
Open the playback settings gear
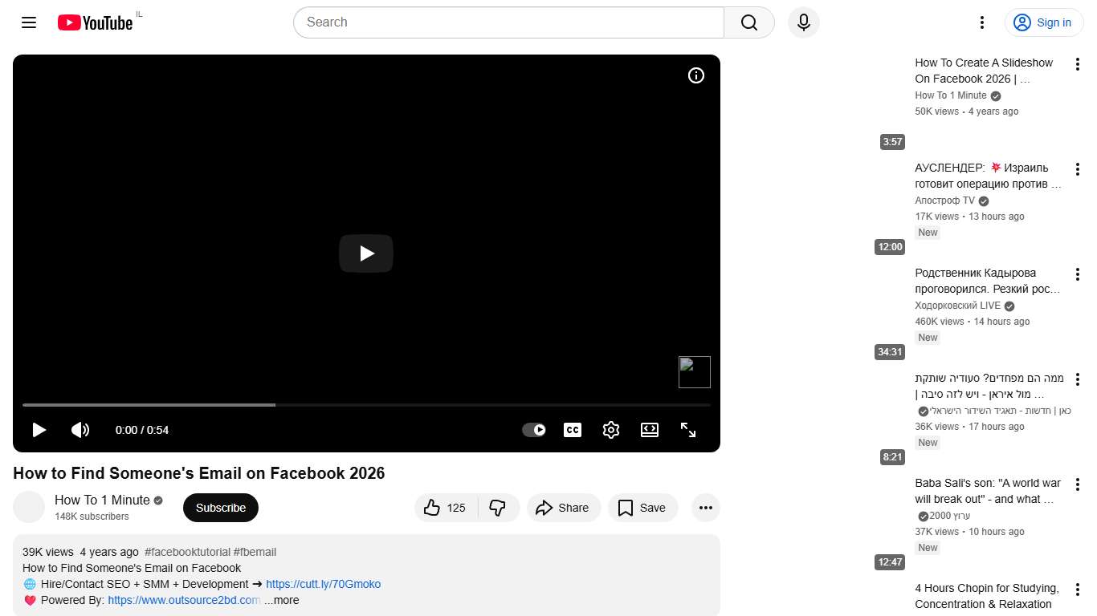coord(610,430)
